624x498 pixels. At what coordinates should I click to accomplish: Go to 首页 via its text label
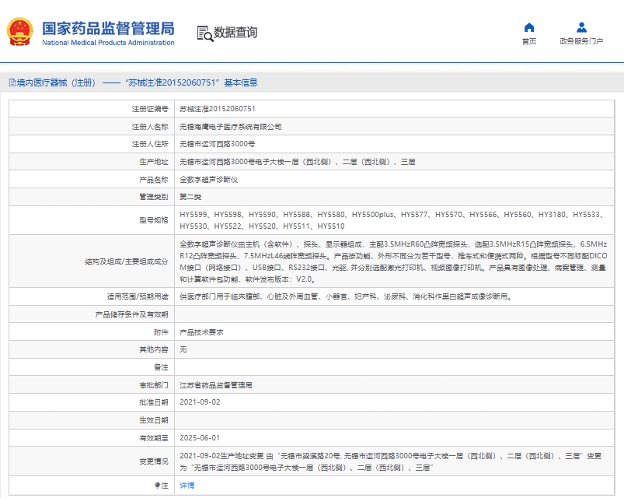point(529,41)
